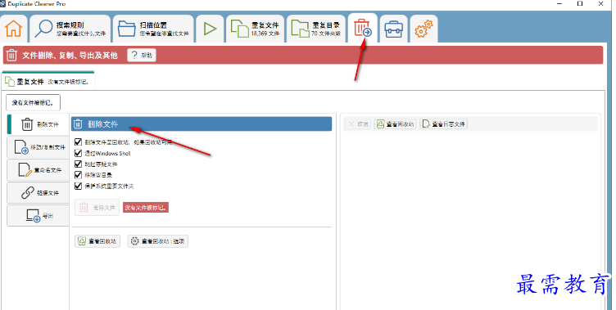Click the 帮助 help button

[x=142, y=56]
